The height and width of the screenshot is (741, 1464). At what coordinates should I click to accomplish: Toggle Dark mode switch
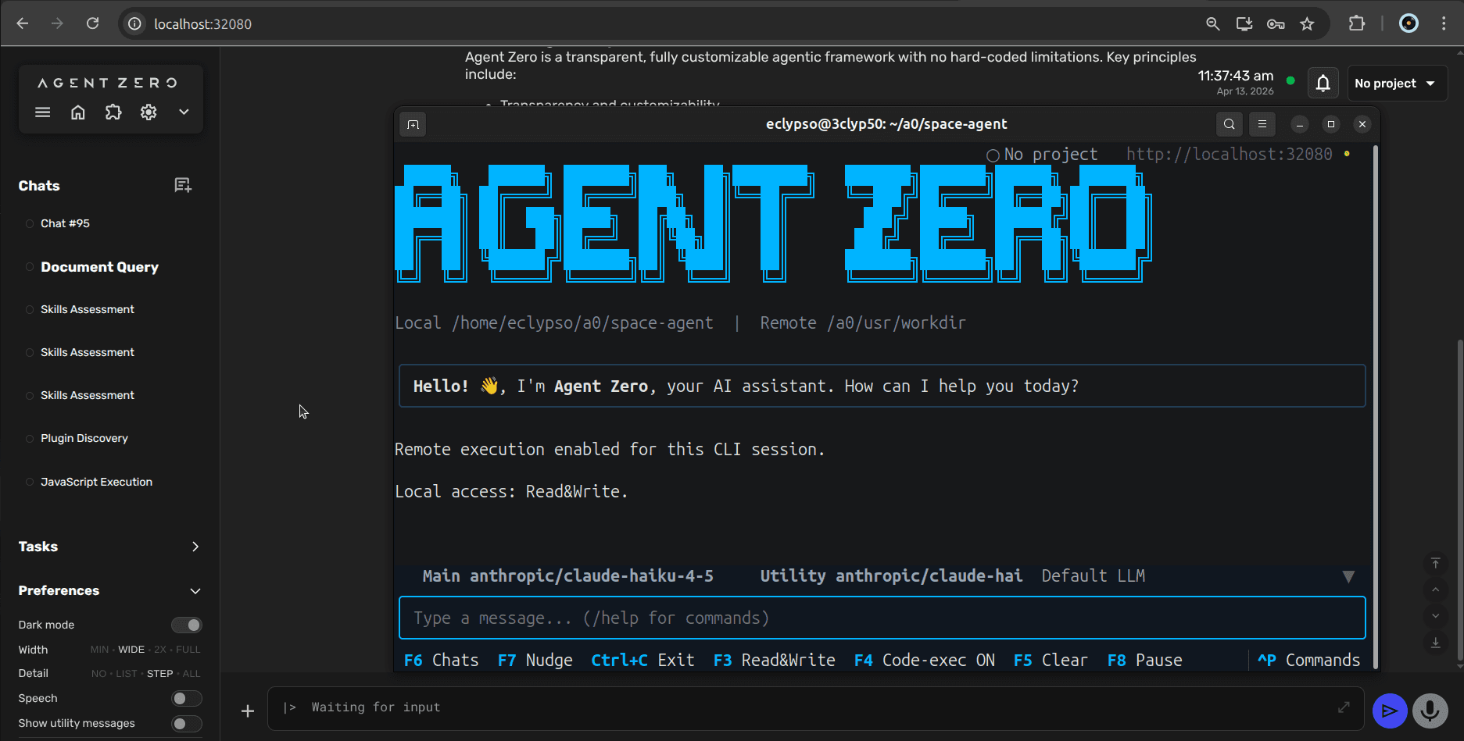coord(187,625)
